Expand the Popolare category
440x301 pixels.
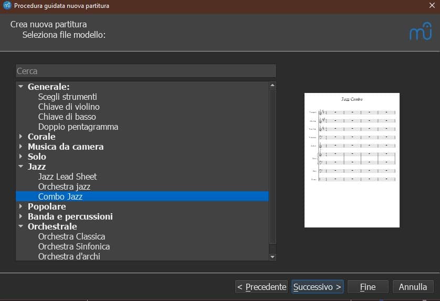[20, 206]
